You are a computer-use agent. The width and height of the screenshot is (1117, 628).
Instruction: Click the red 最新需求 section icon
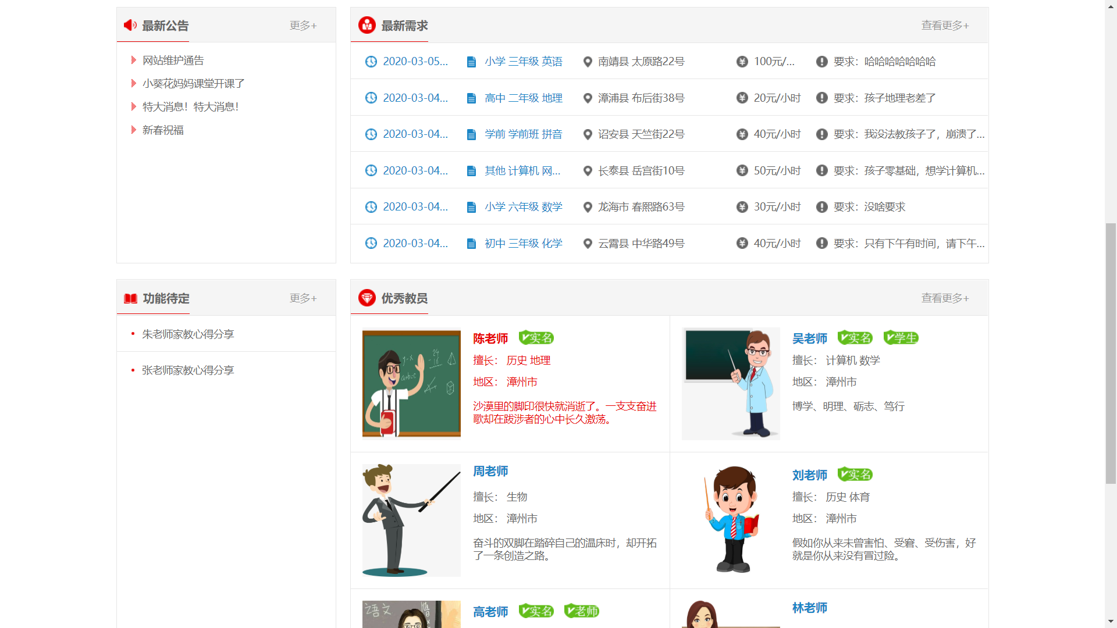point(367,25)
